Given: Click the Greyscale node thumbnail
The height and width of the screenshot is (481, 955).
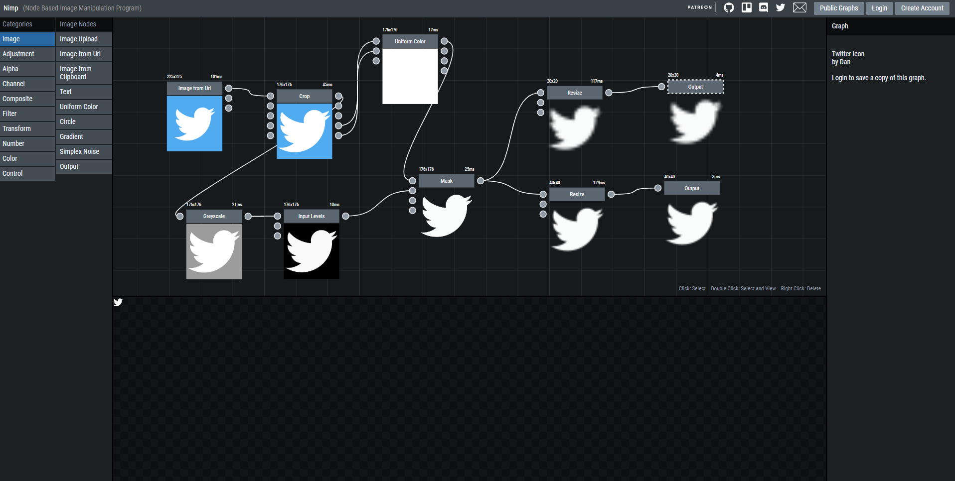Looking at the screenshot, I should tap(214, 251).
